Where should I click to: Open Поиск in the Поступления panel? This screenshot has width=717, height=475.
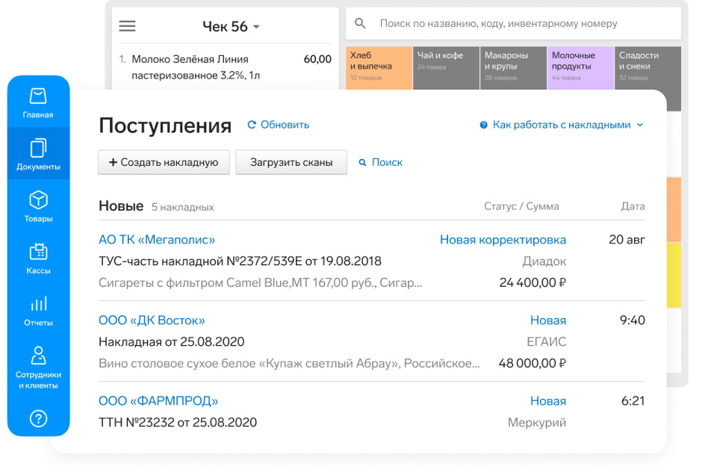click(x=380, y=162)
